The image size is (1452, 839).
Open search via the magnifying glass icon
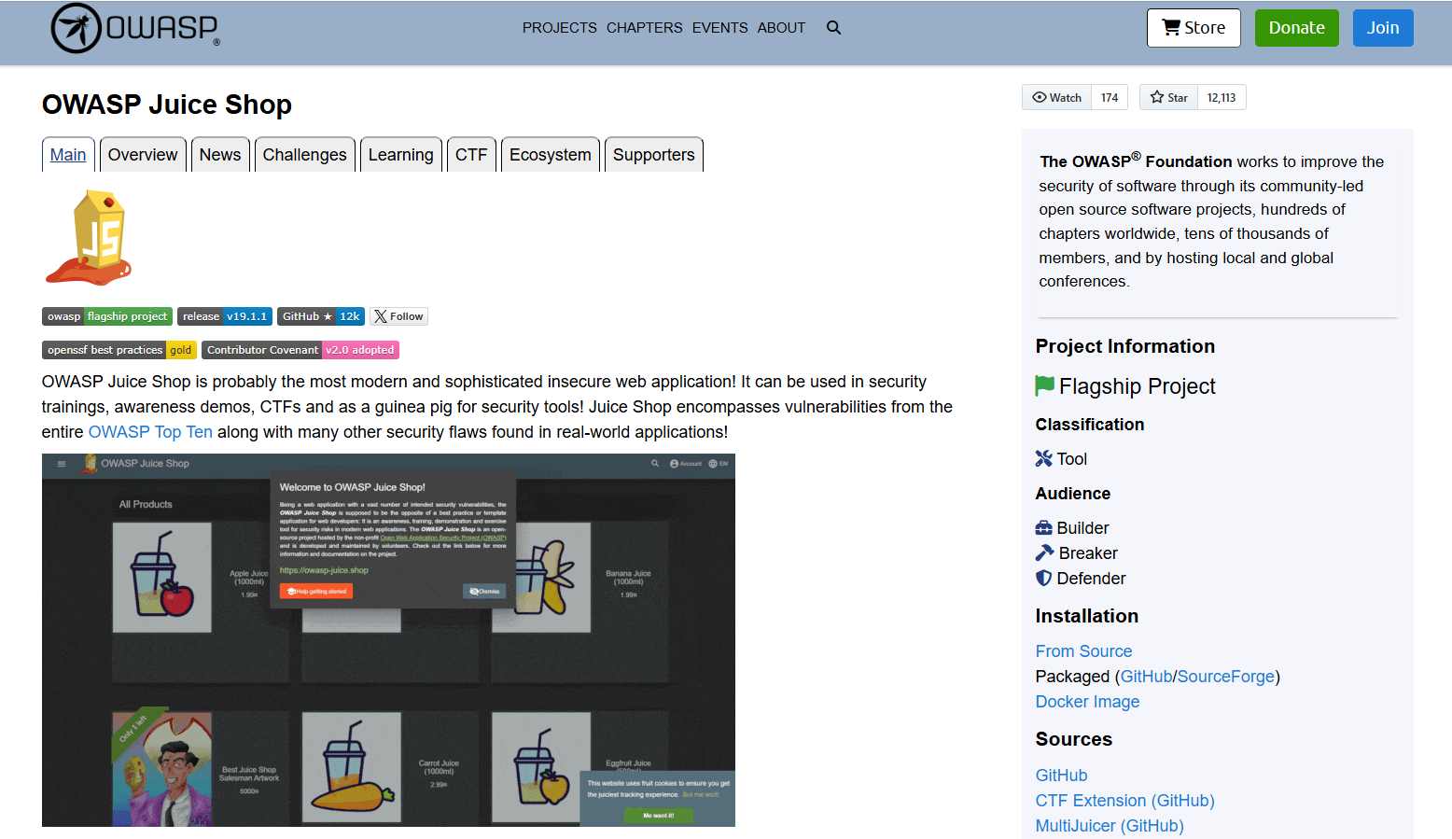coord(833,28)
